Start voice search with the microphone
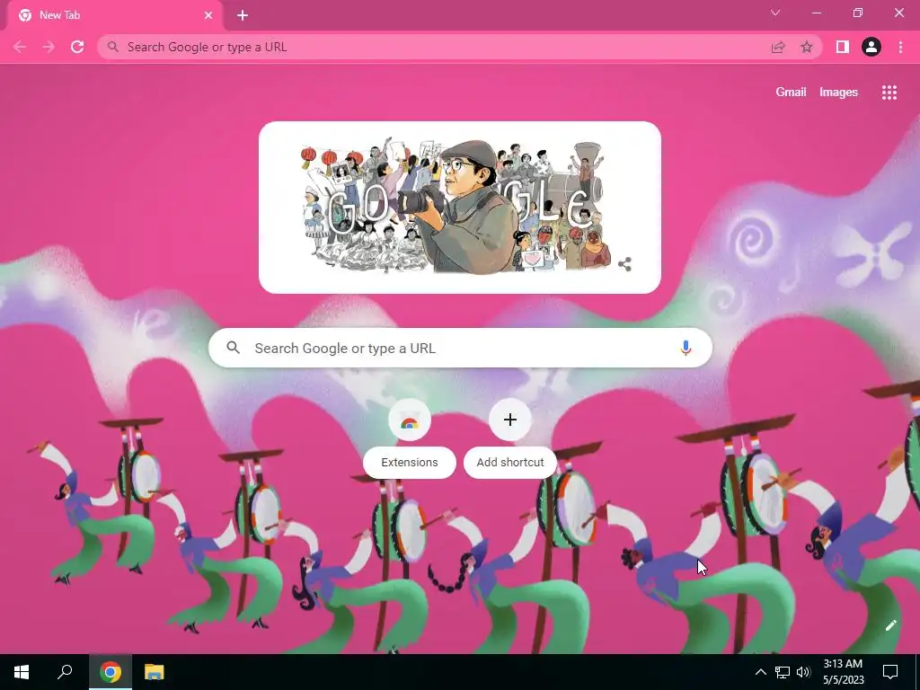Image resolution: width=920 pixels, height=690 pixels. point(686,348)
